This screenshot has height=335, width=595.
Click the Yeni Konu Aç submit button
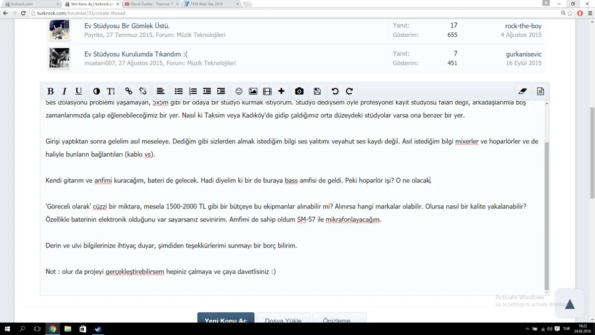coord(226,319)
